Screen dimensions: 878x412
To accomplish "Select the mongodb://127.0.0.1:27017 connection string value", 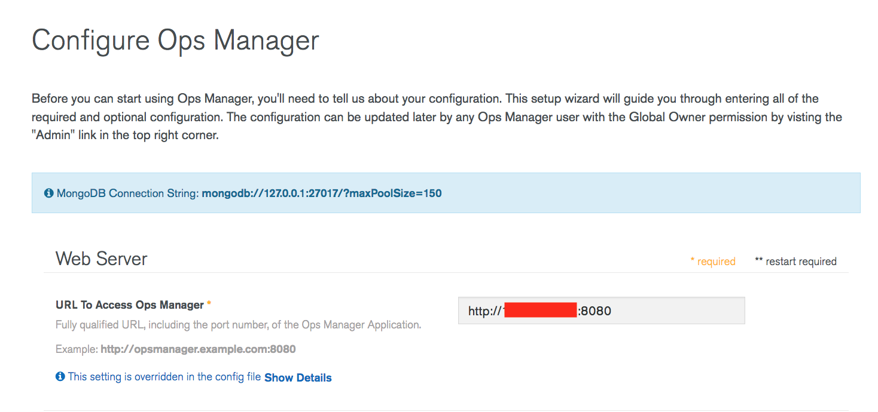I will tap(322, 193).
